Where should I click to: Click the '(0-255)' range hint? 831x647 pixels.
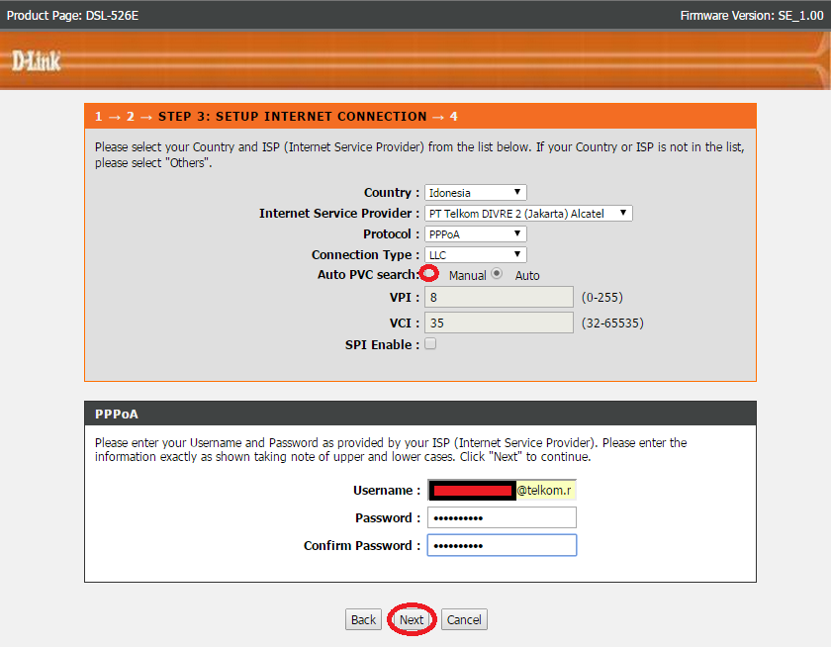click(602, 297)
